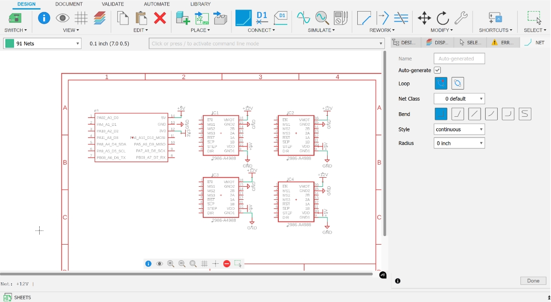Select the rounded corner Bend style
The width and height of the screenshot is (551, 302).
[508, 114]
